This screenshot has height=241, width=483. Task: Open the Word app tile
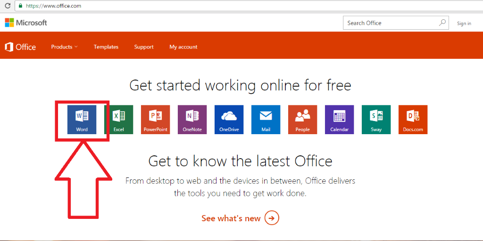(82, 120)
